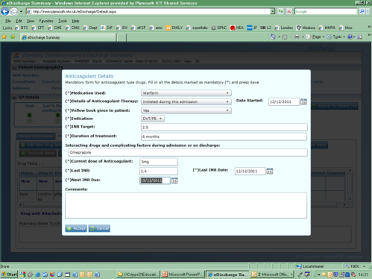This screenshot has width=372, height=279.
Task: Switch to Microsoft PowerPoint taskbar button
Action: (183, 275)
